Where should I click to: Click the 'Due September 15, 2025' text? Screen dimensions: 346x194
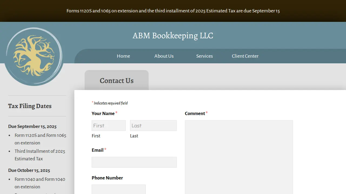coord(32,126)
